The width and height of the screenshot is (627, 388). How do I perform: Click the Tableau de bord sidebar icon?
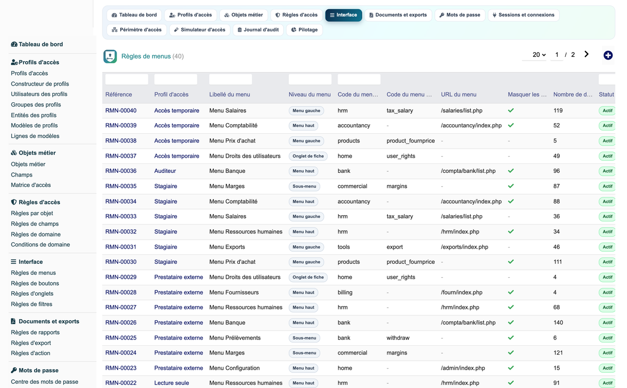(14, 45)
